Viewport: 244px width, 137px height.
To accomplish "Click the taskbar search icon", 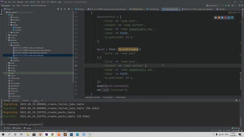I will tap(9, 134).
